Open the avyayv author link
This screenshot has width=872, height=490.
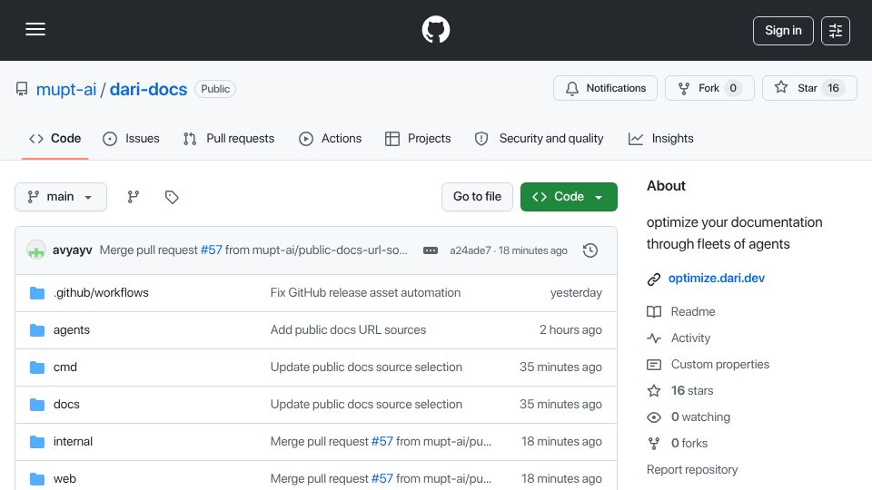tap(73, 250)
